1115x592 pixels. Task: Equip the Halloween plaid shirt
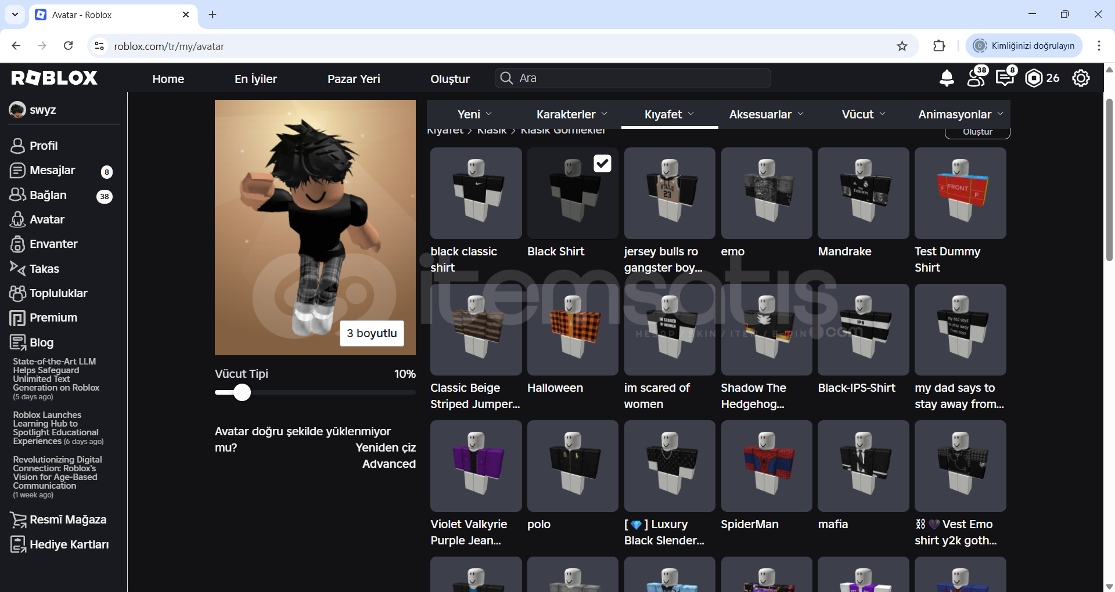click(573, 330)
